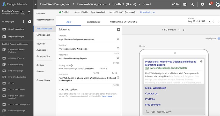Click FinalWebDesign.com breadcrumb
The width and height of the screenshot is (220, 116).
tap(91, 4)
